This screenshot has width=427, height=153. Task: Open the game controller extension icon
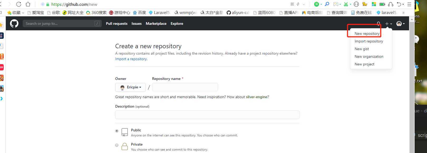tap(336, 4)
